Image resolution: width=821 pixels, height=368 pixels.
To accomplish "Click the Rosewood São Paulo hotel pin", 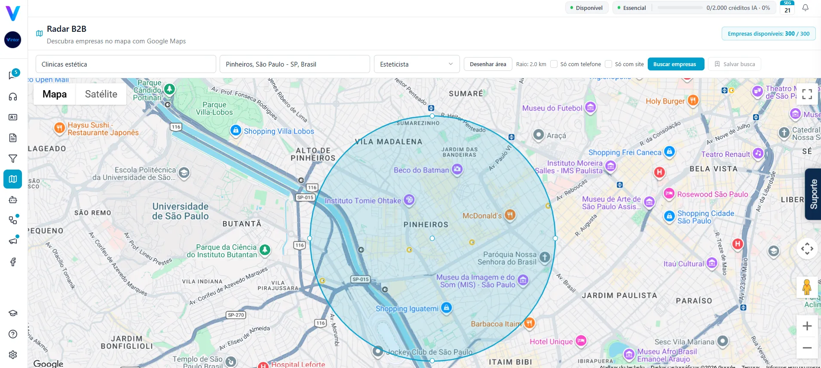I will 669,194.
